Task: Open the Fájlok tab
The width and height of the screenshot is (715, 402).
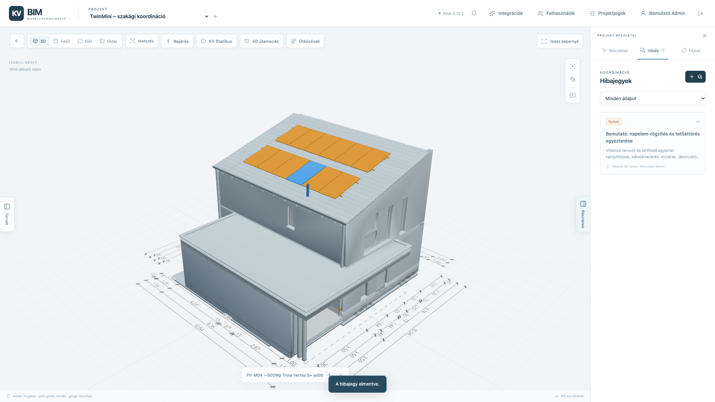Action: [x=691, y=51]
